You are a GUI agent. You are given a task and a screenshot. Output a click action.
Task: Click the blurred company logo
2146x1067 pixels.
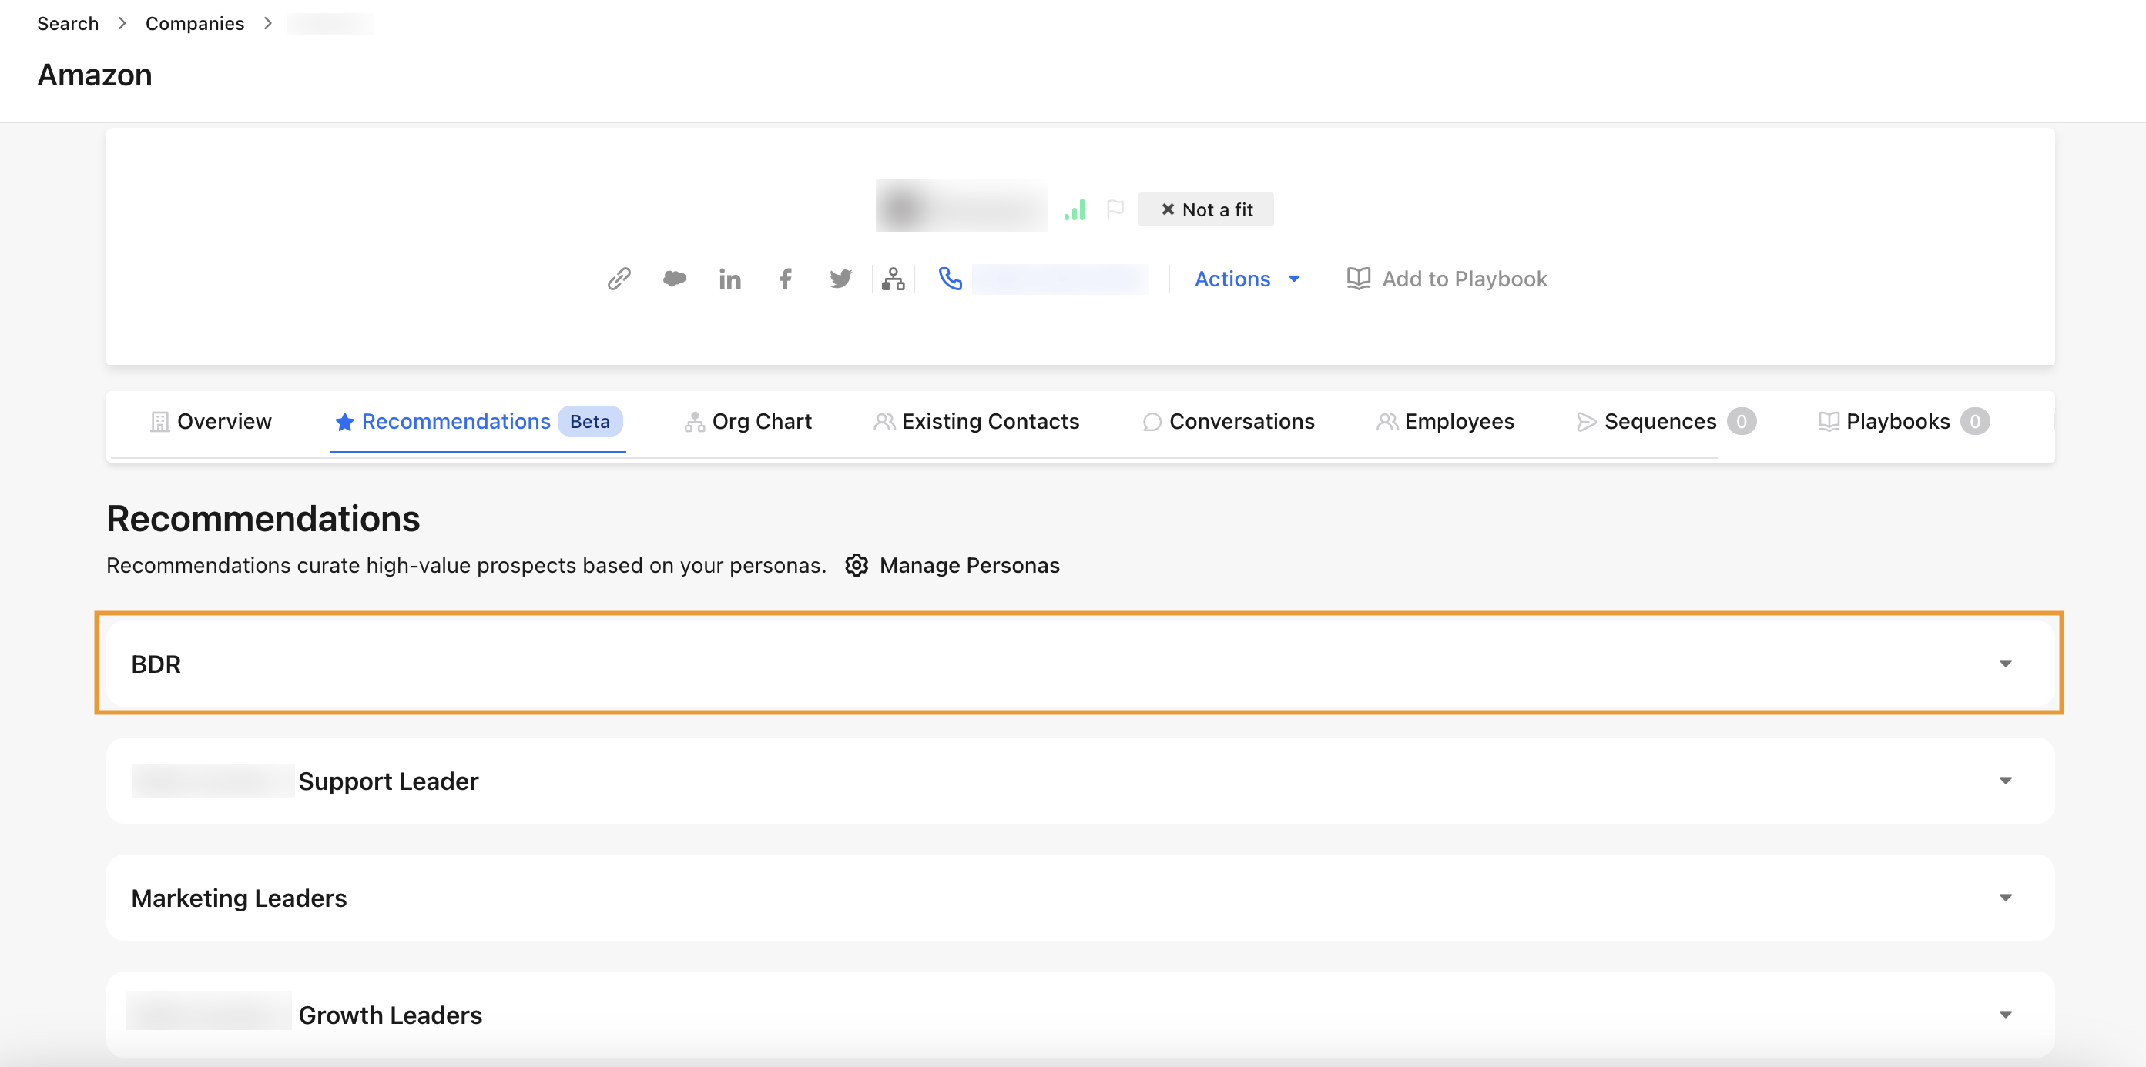pos(961,206)
